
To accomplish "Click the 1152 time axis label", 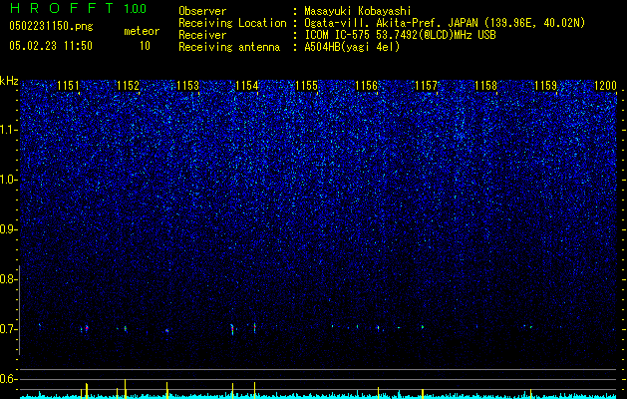I will pos(128,85).
